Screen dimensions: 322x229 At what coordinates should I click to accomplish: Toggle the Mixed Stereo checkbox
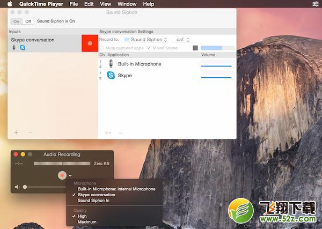(x=149, y=48)
